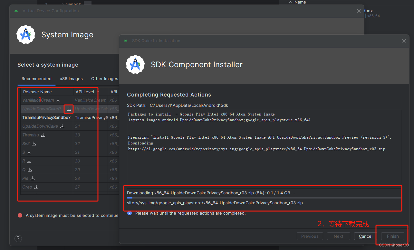Screen dimensions: 414x250
Task: Open help in Virtual Device Configuration
Action: point(18,239)
